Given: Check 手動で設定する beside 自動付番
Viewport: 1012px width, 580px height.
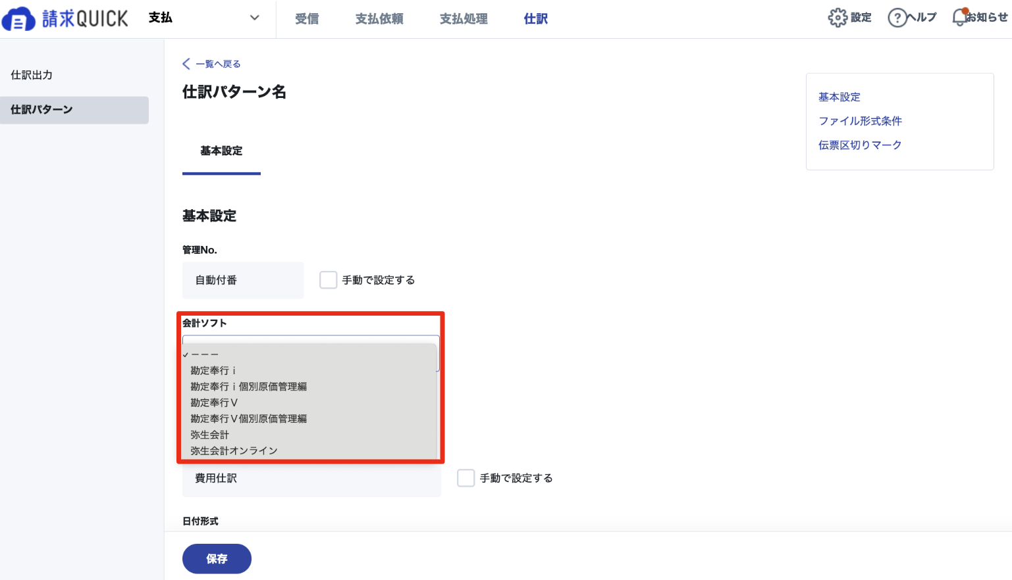Looking at the screenshot, I should coord(328,280).
